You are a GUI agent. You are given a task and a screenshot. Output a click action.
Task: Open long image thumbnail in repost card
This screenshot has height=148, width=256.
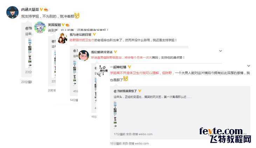(115, 114)
